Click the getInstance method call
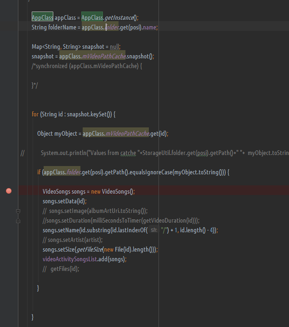Image resolution: width=289 pixels, height=327 pixels. pos(119,18)
